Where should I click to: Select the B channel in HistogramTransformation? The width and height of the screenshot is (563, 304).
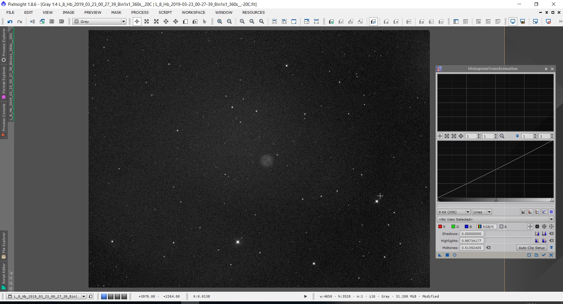click(x=468, y=226)
